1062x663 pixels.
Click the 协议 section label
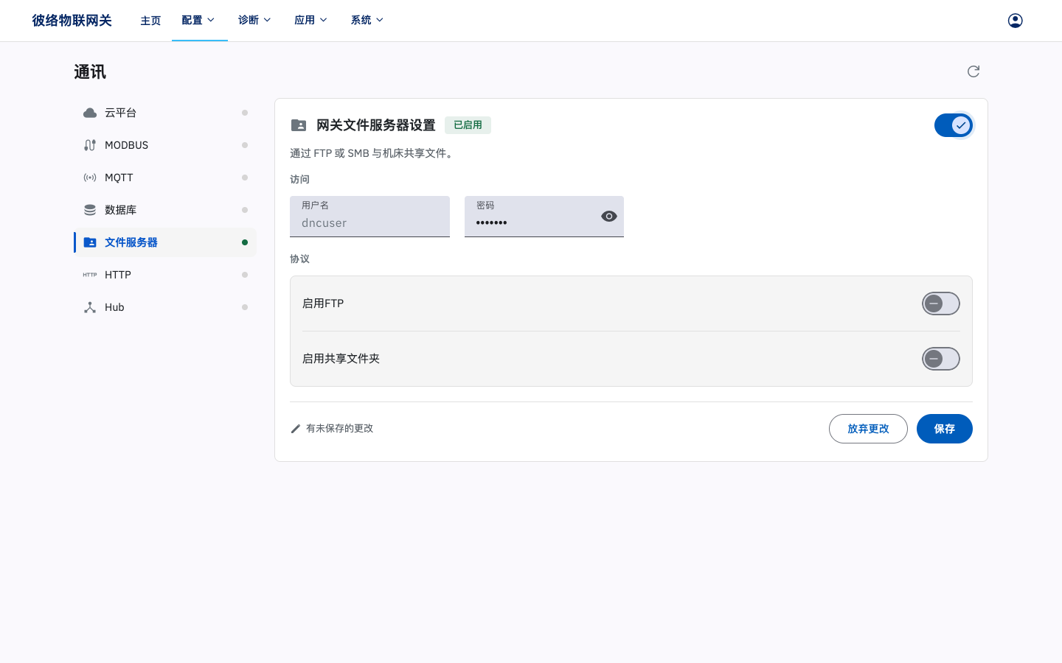299,259
